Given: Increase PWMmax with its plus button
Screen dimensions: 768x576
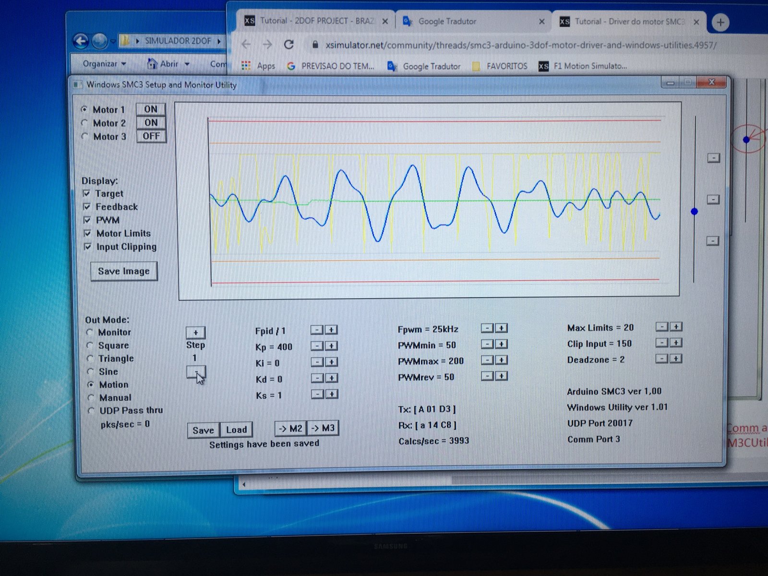Looking at the screenshot, I should [501, 360].
